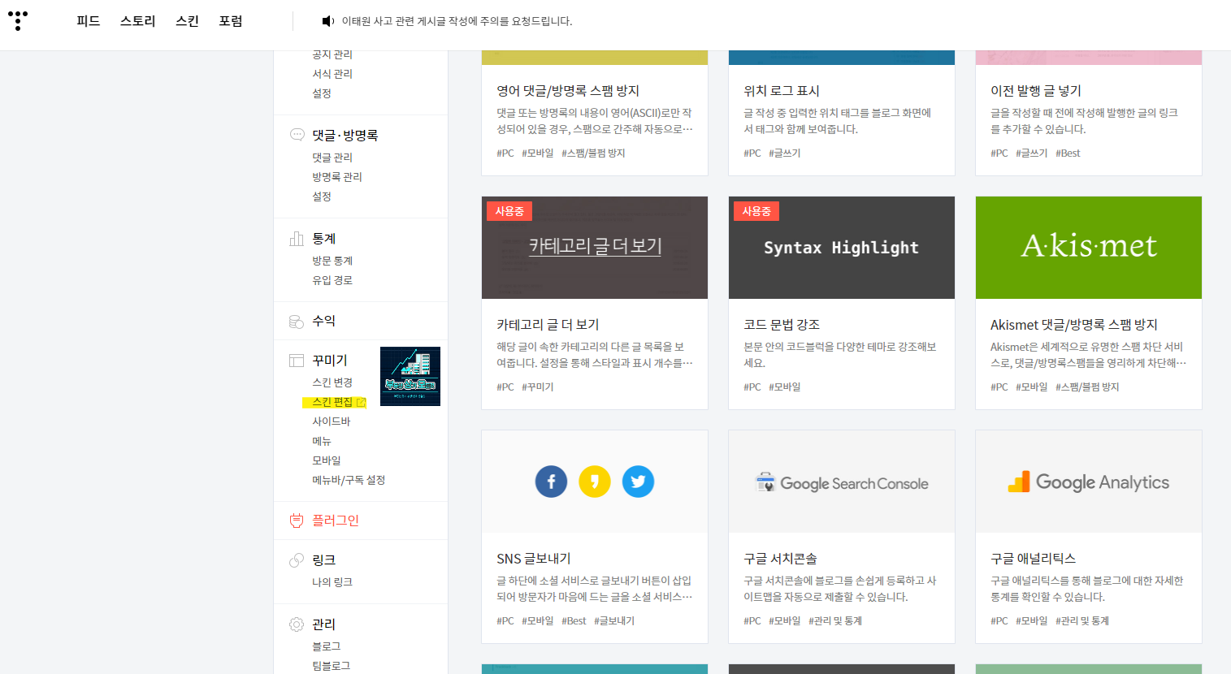Click the 카테고리 글 더 보기 banner thumbnail
The height and width of the screenshot is (674, 1231).
click(x=595, y=248)
